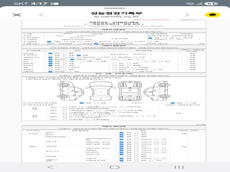The image size is (230, 172).
Task: Open recent apps from the navigation bar
Action: pyautogui.click(x=179, y=167)
